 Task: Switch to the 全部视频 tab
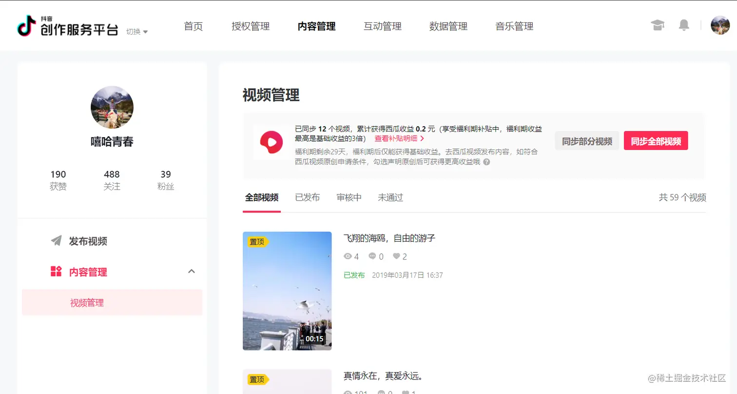point(262,198)
